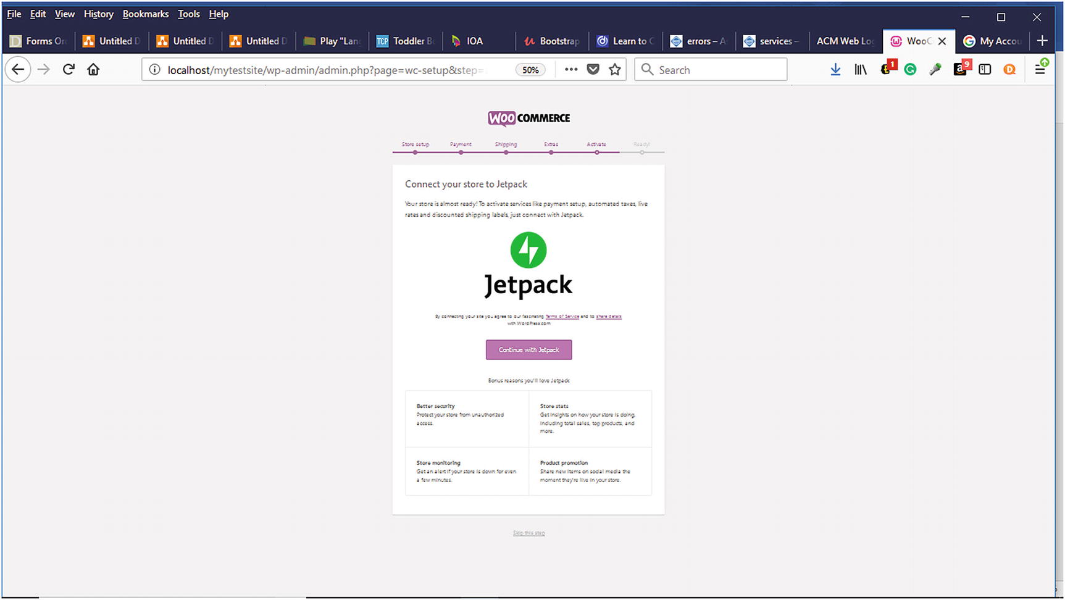Open the Terms of Service link

(x=562, y=316)
